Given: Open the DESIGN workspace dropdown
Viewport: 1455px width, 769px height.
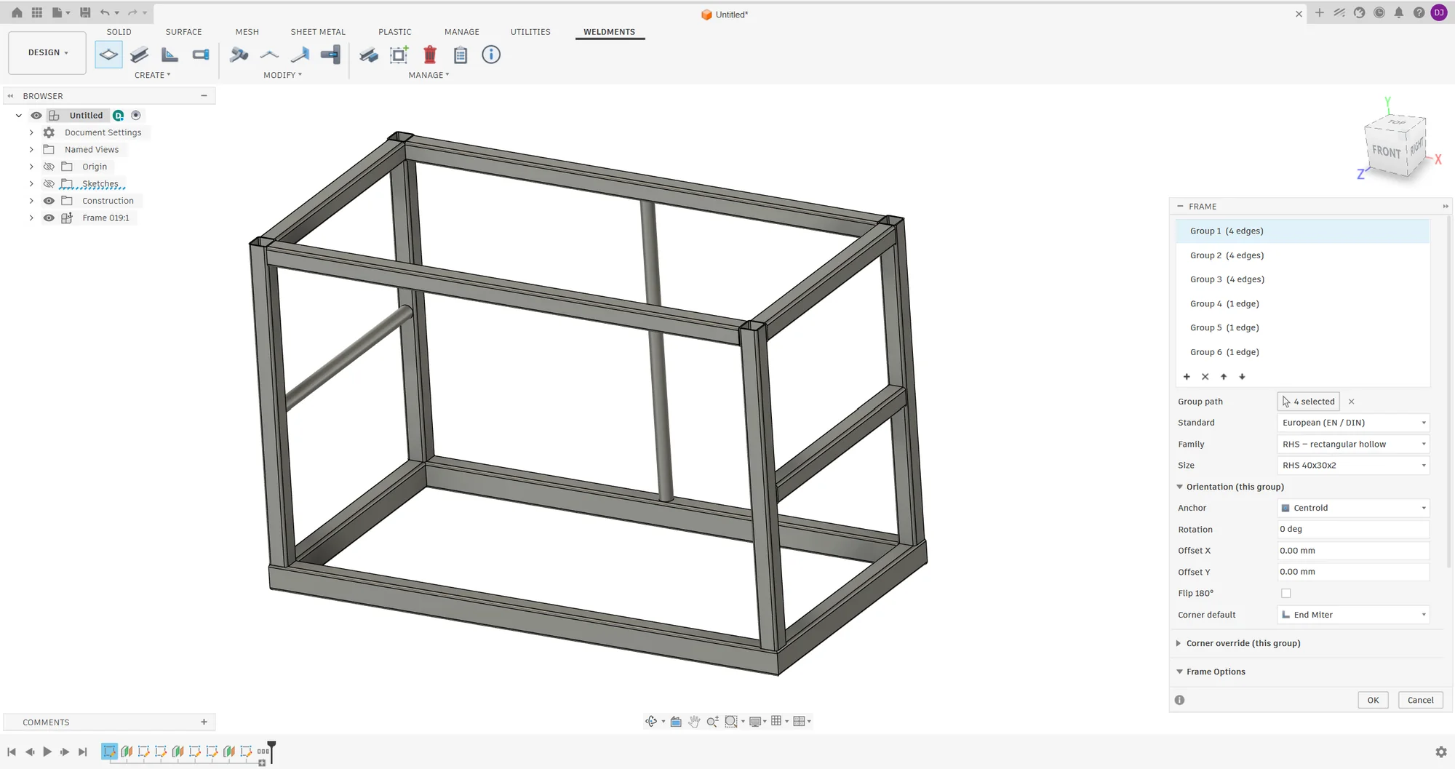Looking at the screenshot, I should [x=47, y=52].
